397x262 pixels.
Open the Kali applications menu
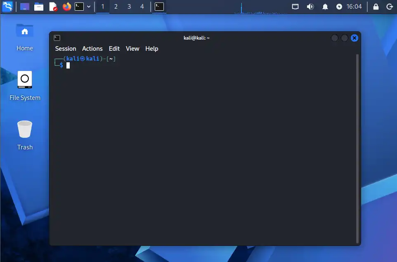coord(7,7)
